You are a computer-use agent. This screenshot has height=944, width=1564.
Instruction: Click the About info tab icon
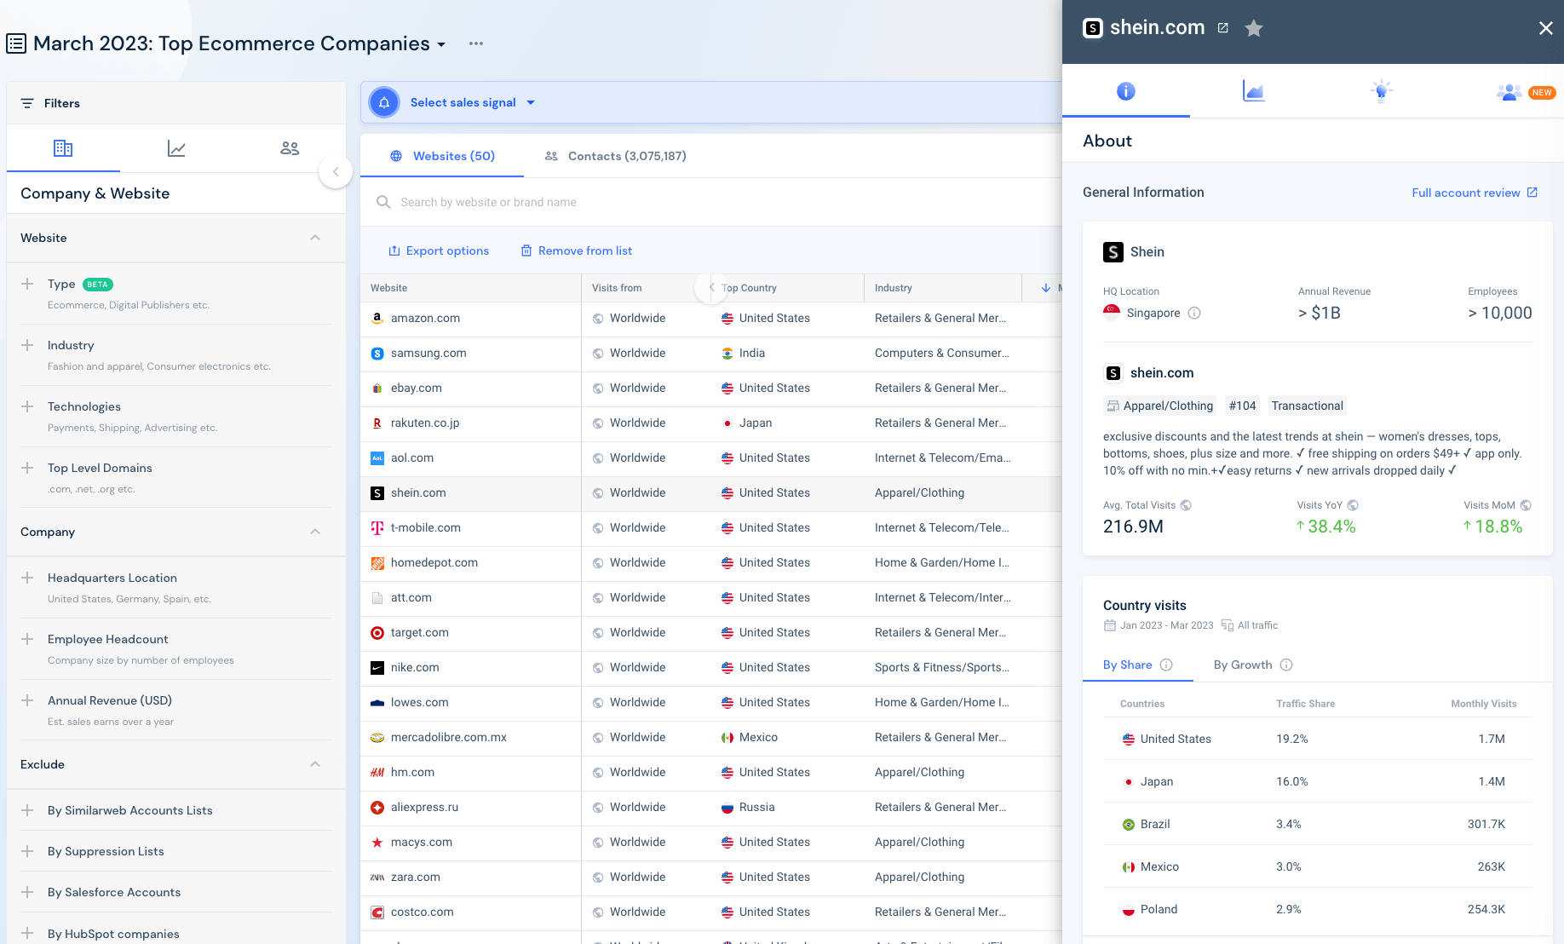[x=1126, y=90]
